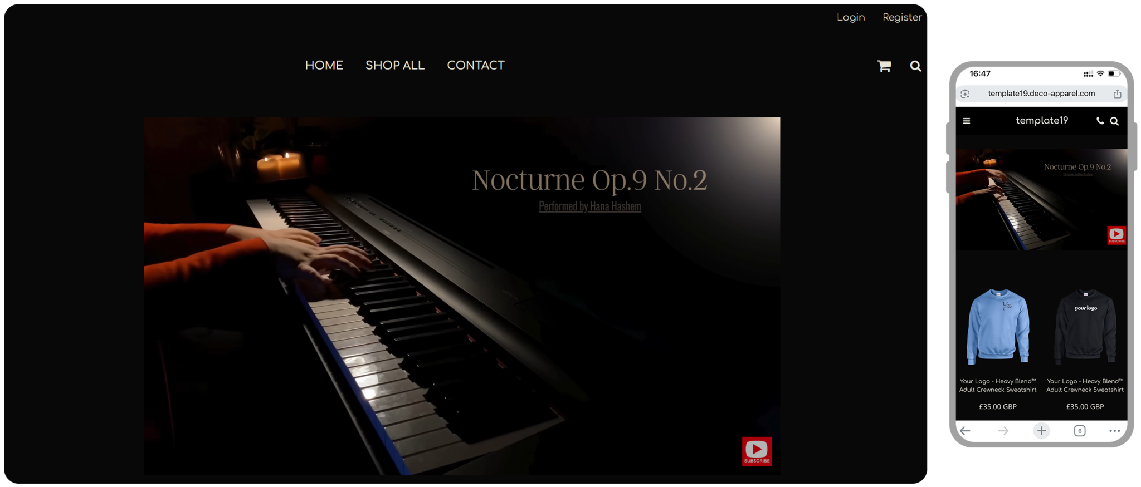This screenshot has width=1141, height=487.
Task: Click the desktop search magnifier icon
Action: coord(915,66)
